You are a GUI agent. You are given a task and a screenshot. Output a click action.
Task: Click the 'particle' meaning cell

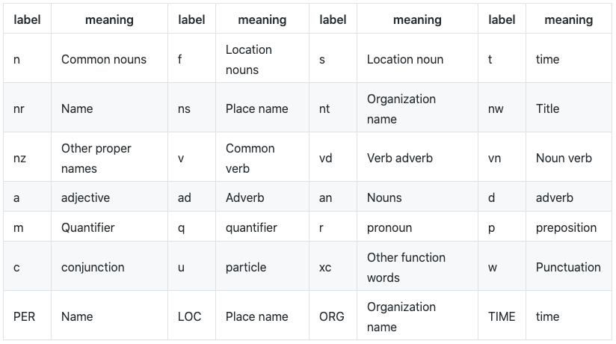pyautogui.click(x=247, y=267)
